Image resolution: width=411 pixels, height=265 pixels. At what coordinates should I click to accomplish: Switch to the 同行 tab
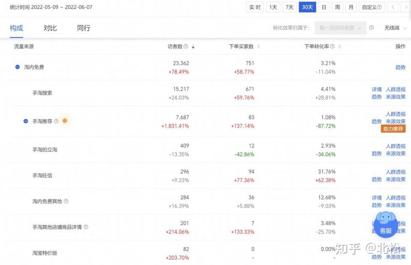(x=83, y=28)
